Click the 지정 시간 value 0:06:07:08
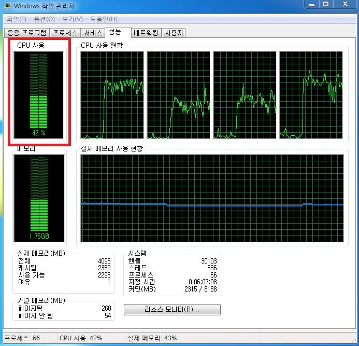Viewport: 359px width, 346px height. tap(203, 282)
